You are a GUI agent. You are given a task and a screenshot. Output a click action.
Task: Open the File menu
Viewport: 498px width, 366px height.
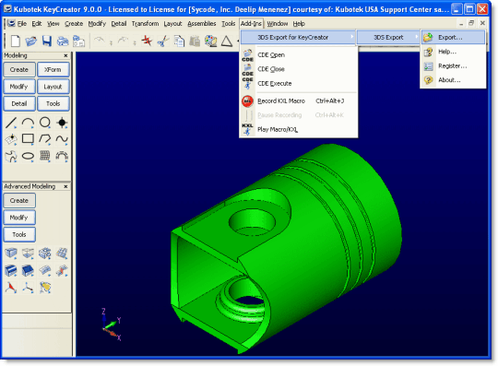click(x=21, y=24)
